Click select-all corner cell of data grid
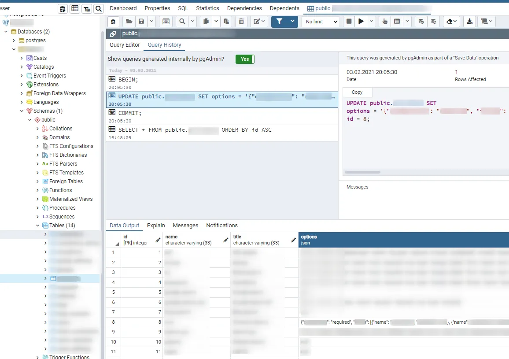 (113, 240)
